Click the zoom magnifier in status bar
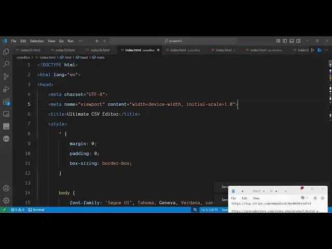 click(195, 210)
